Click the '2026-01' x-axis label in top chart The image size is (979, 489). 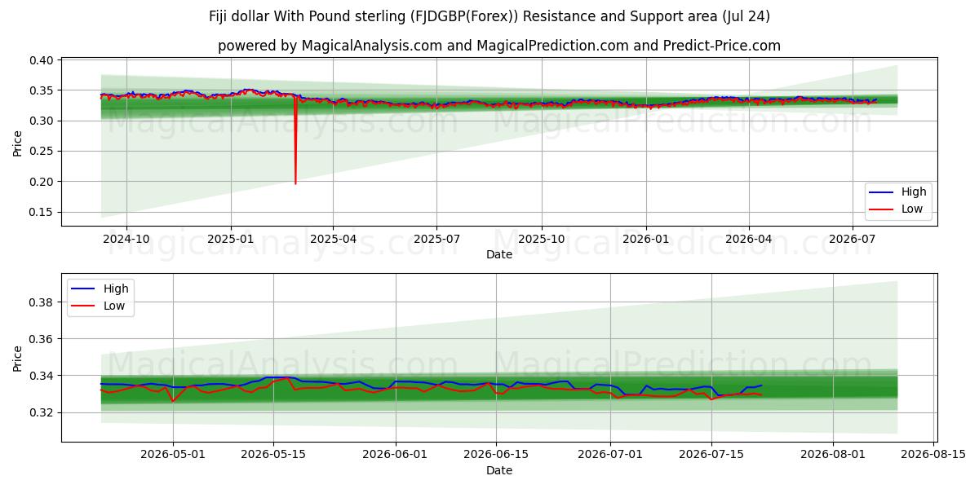(645, 240)
